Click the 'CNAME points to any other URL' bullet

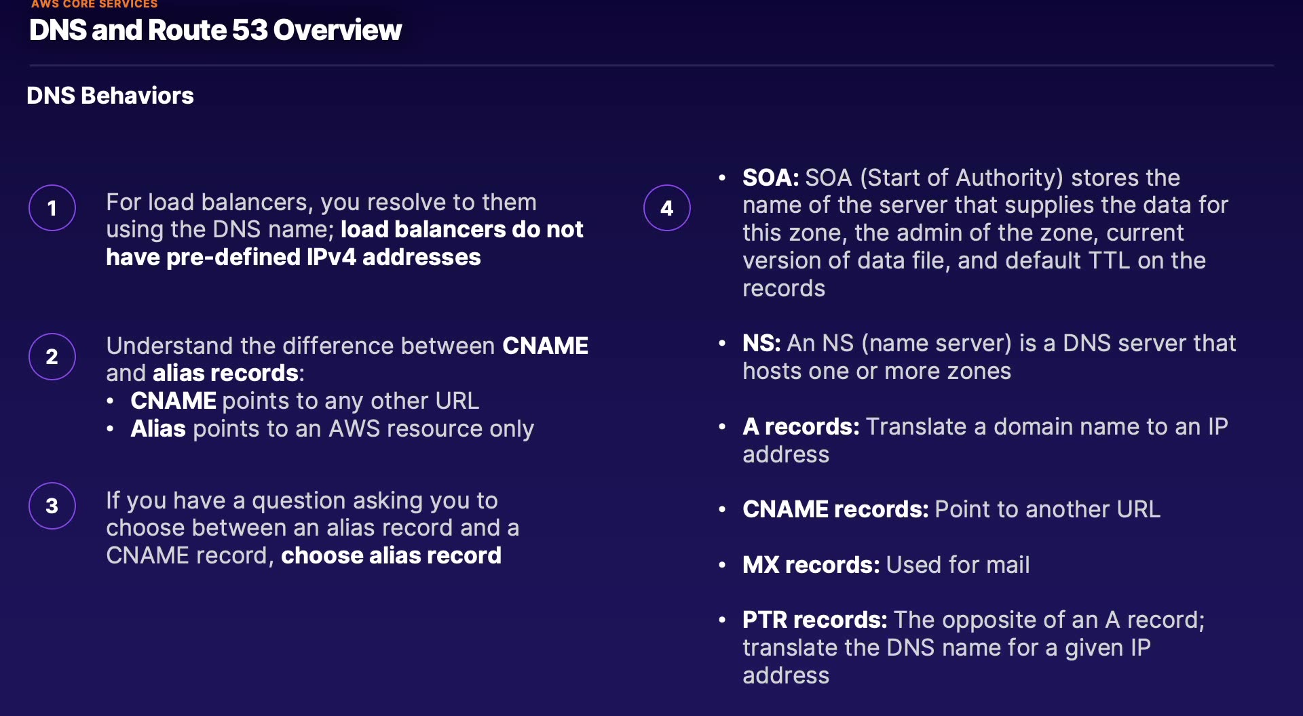[305, 401]
